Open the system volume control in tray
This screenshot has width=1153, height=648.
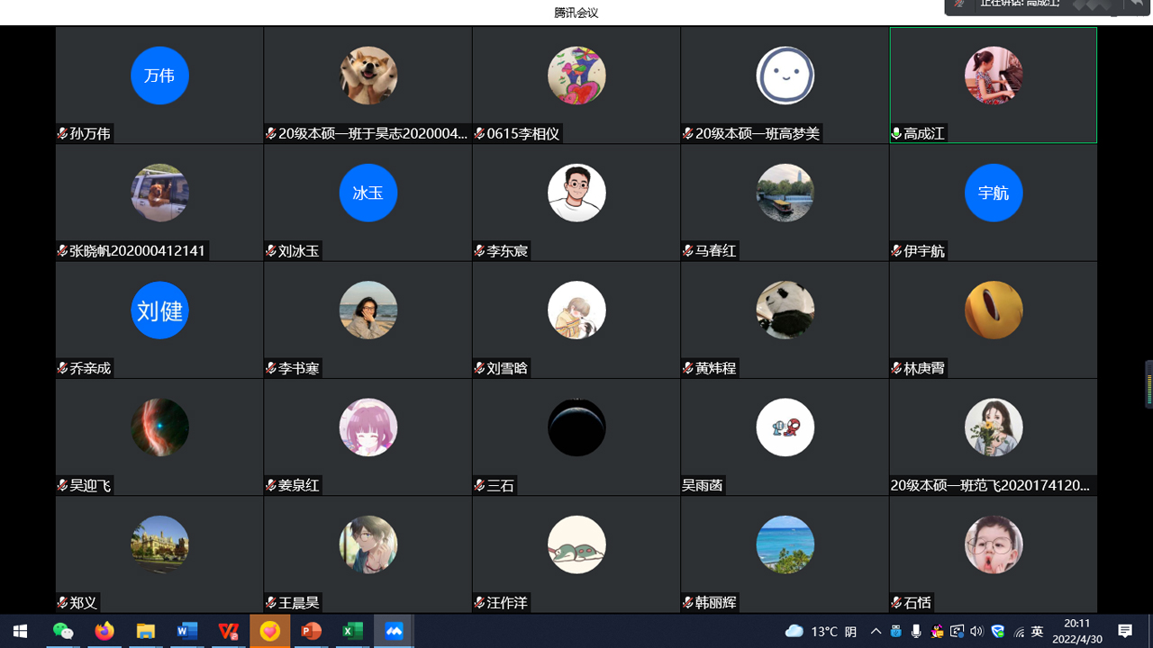click(x=976, y=632)
